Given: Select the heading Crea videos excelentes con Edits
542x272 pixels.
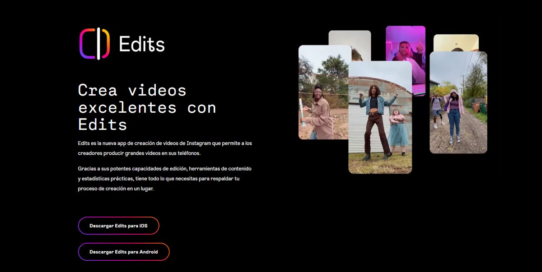Looking at the screenshot, I should point(147,107).
